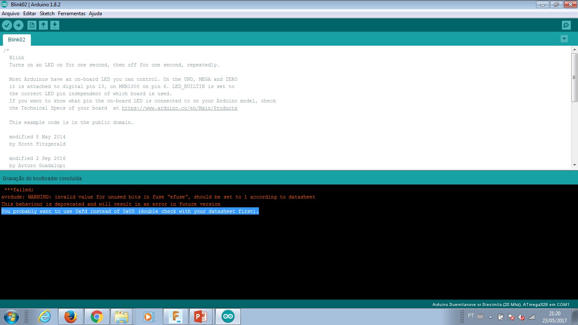Image resolution: width=578 pixels, height=325 pixels.
Task: Open Windows Explorer folder in taskbar
Action: coord(122,317)
